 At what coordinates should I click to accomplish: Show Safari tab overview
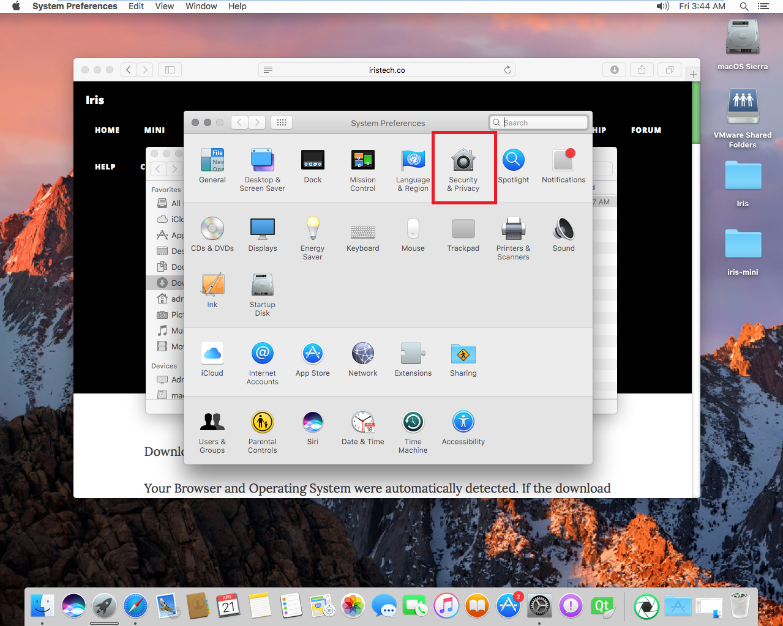click(669, 70)
